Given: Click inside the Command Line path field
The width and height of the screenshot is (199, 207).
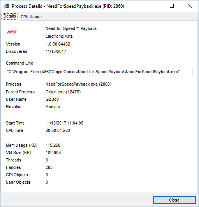Looking at the screenshot, I should coord(99,72).
